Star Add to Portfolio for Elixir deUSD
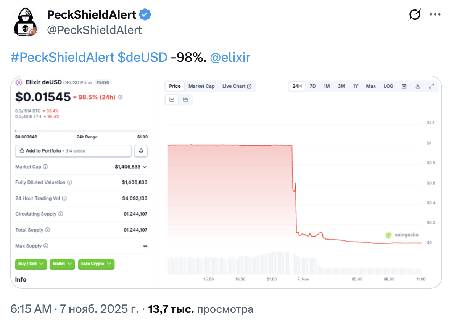This screenshot has width=454, height=322. tap(22, 151)
